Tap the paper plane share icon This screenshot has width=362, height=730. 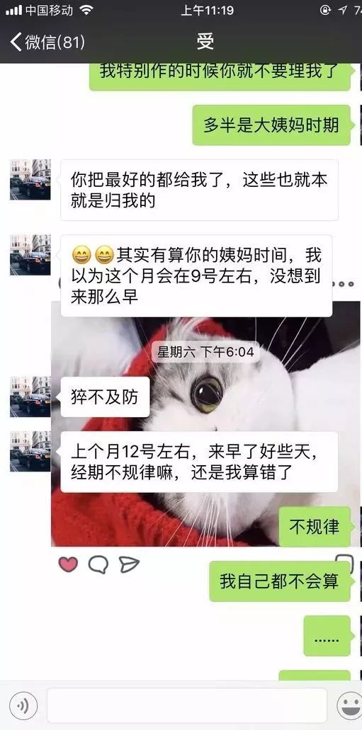click(x=129, y=564)
